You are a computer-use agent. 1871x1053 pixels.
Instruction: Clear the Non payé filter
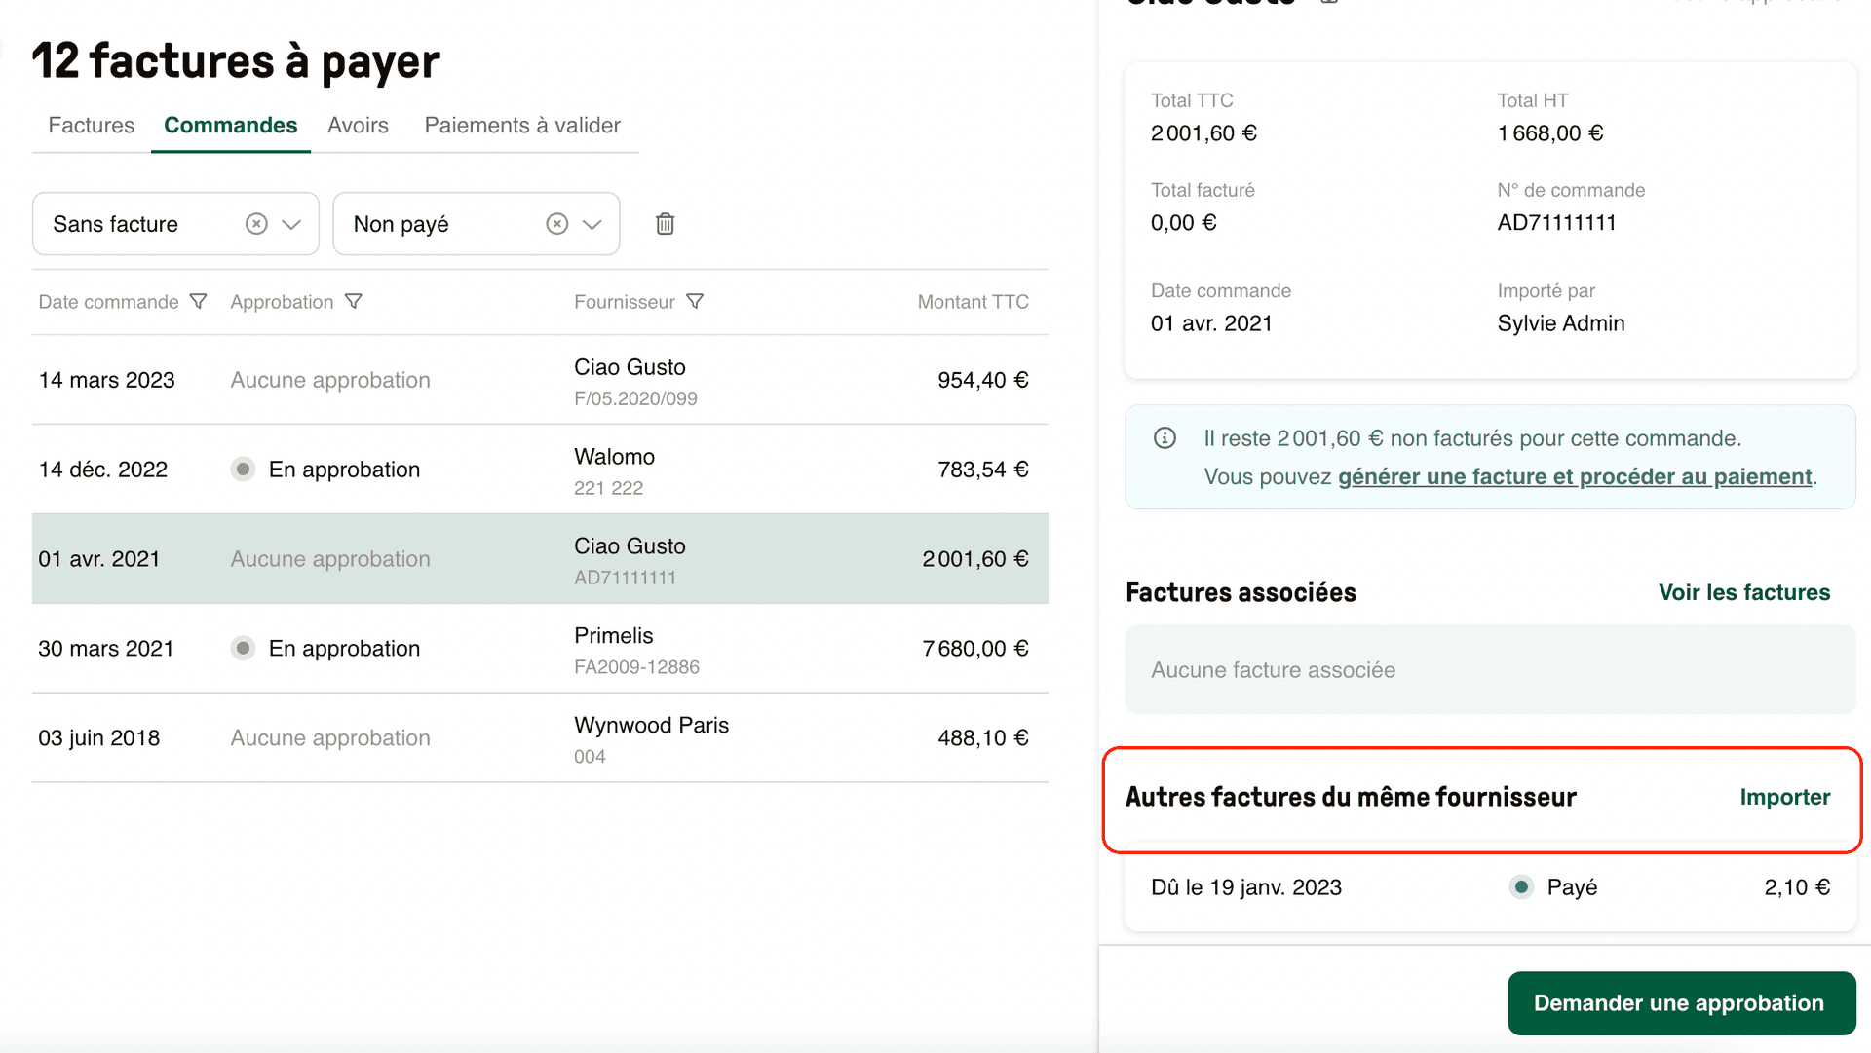coord(556,224)
